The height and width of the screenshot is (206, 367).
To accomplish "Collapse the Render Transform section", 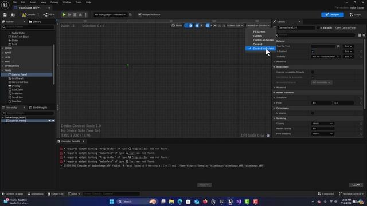I will tap(274, 93).
